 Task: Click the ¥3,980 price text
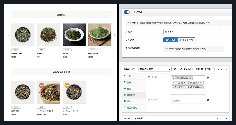[14, 57]
